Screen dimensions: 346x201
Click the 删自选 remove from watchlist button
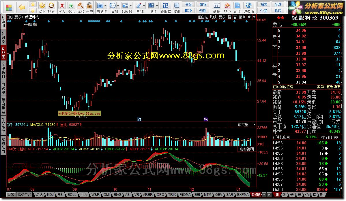(203, 17)
